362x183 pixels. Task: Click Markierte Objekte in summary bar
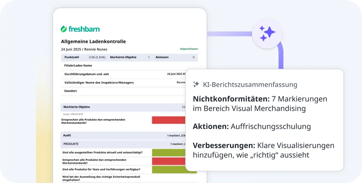tap(123, 57)
